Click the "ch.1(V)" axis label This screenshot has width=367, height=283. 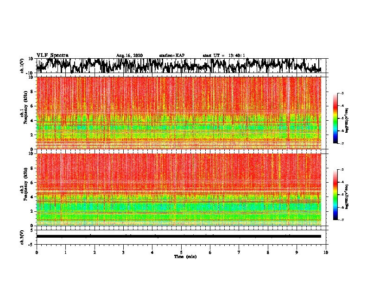[x=22, y=66]
